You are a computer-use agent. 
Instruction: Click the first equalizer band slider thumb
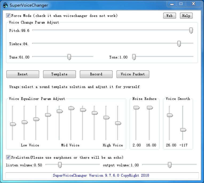[x=13, y=124]
